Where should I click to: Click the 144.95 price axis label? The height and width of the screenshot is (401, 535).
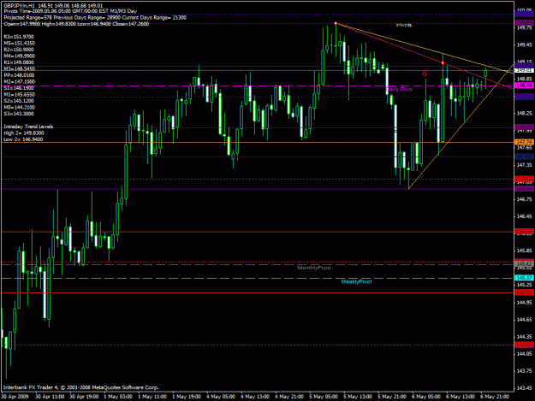pyautogui.click(x=524, y=302)
